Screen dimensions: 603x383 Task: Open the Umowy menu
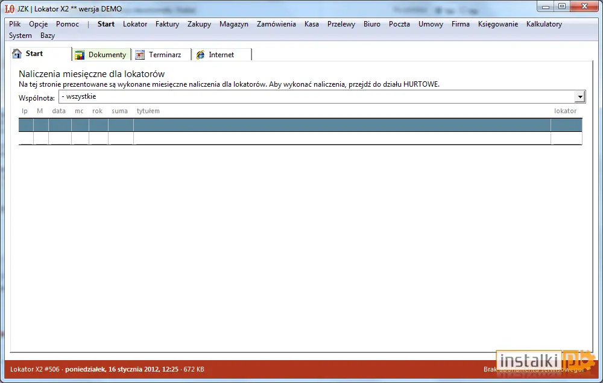[431, 24]
